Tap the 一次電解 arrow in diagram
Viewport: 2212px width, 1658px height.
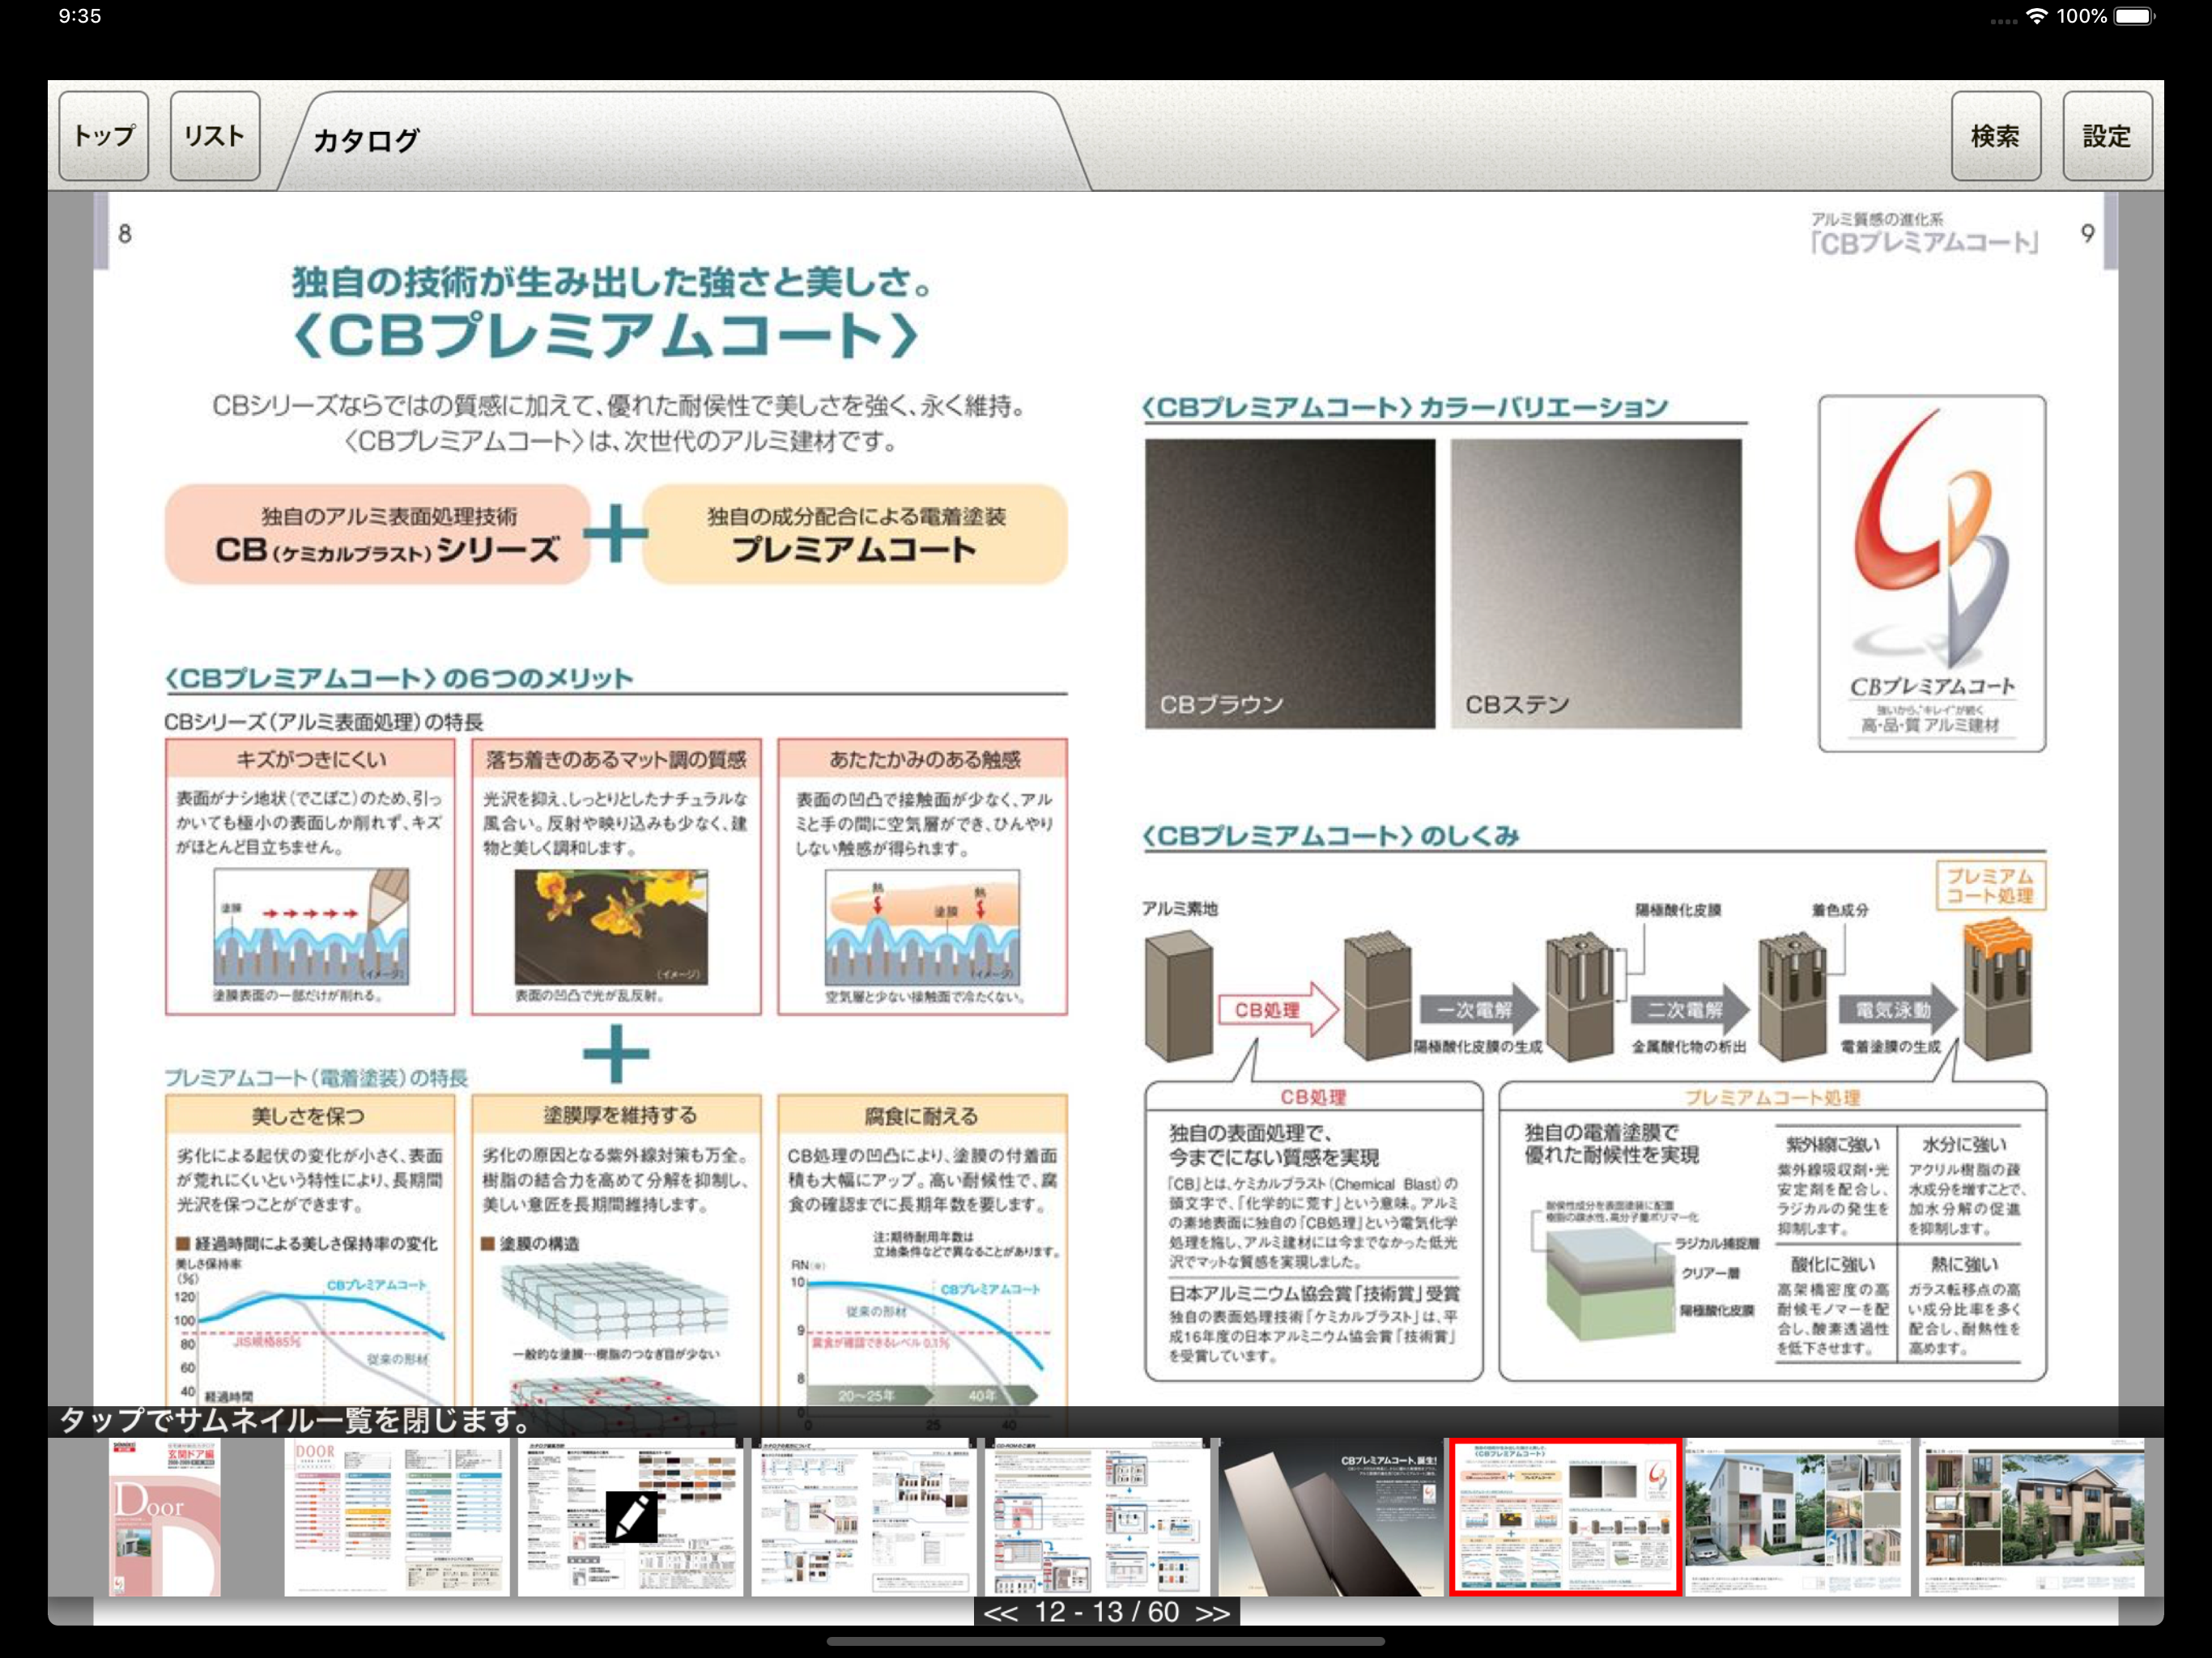1481,1010
